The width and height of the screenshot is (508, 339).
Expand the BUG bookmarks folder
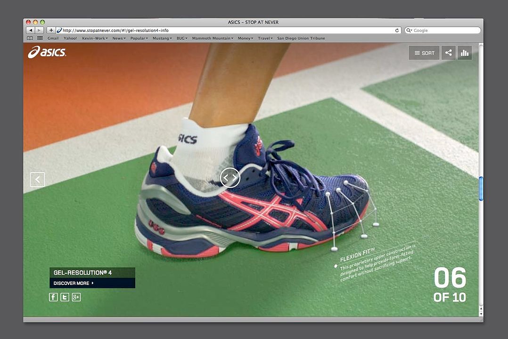[x=182, y=38]
